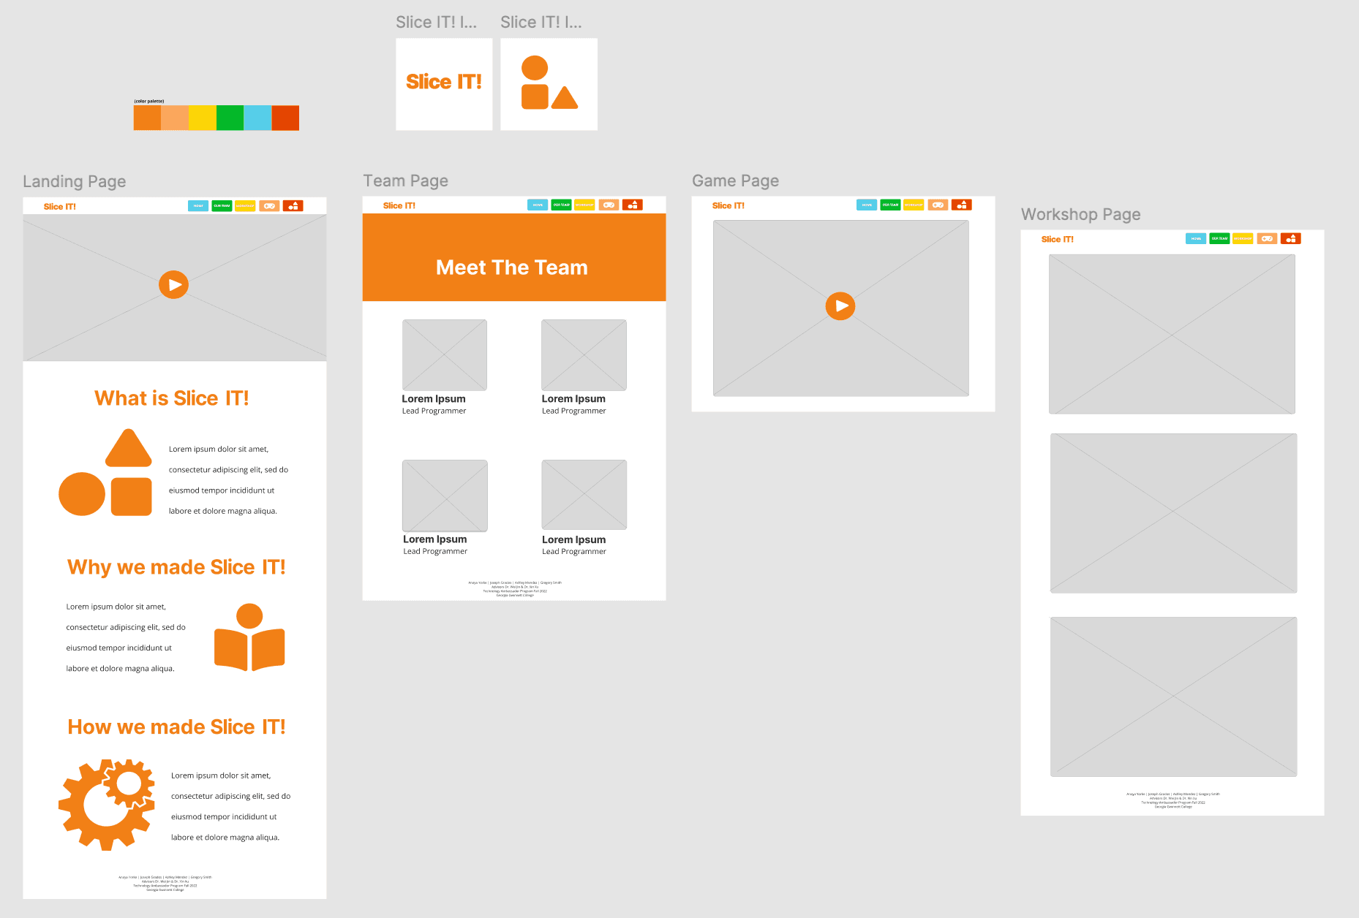Viewport: 1359px width, 918px height.
Task: Select the orange gears icon on Landing Page
Action: tap(107, 805)
